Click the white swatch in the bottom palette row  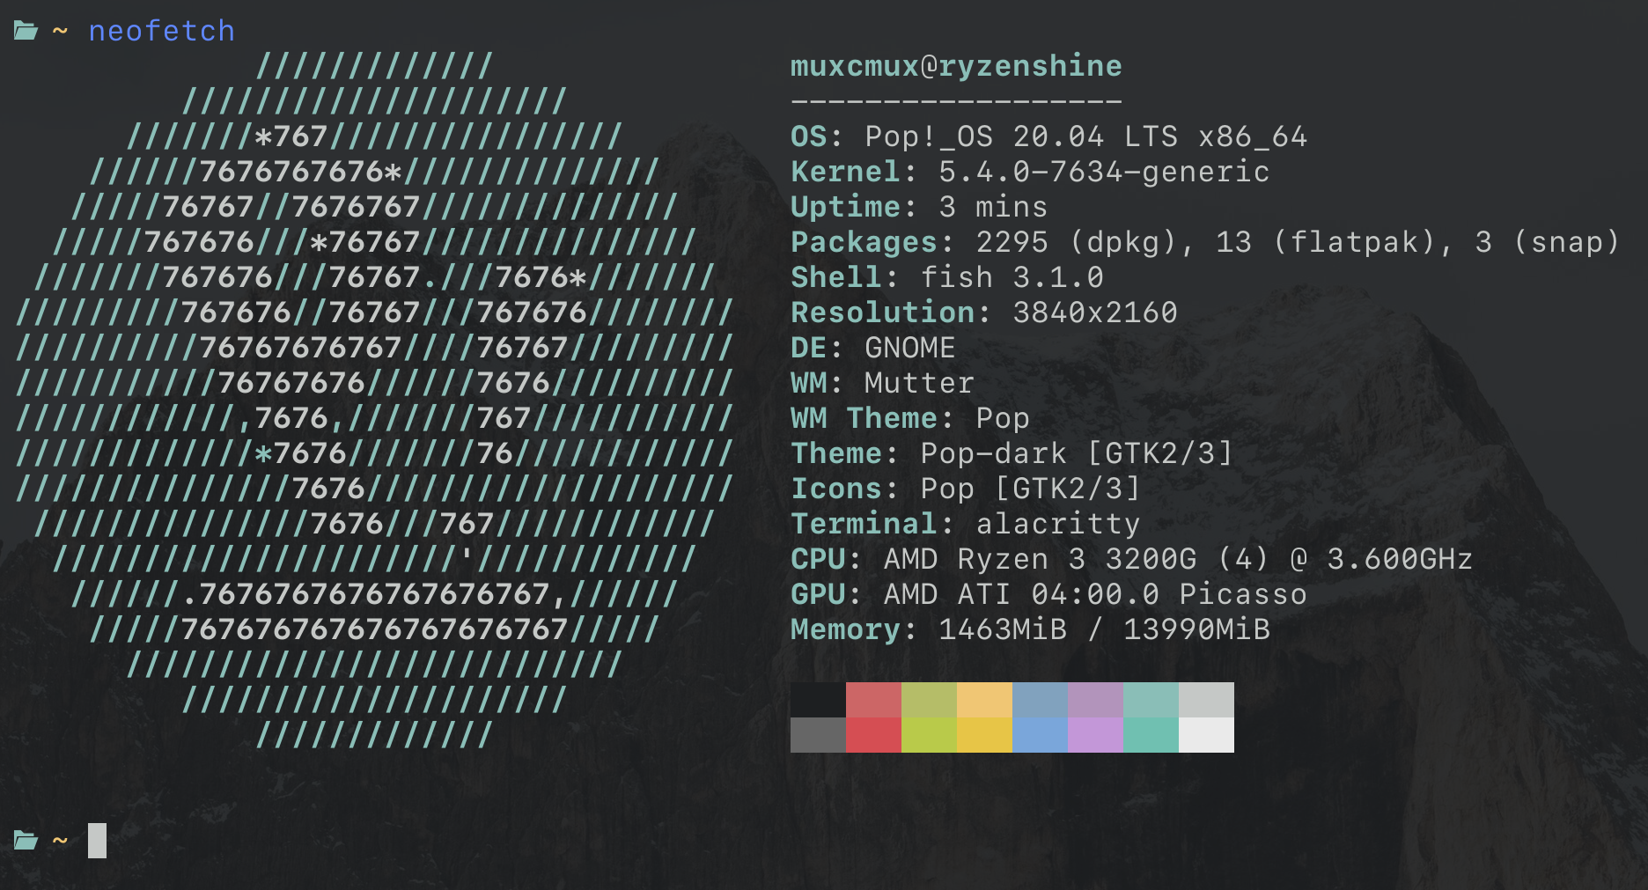pyautogui.click(x=1206, y=735)
